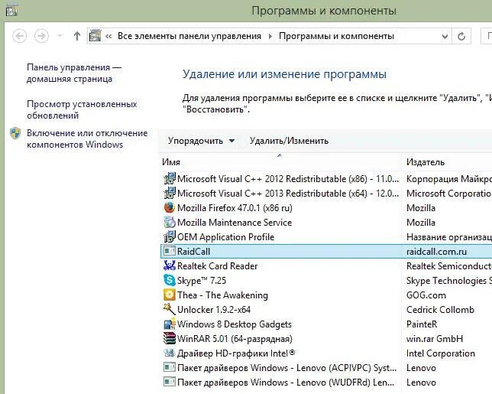The height and width of the screenshot is (394, 492).
Task: Select 'Thea - The Awakening' entry
Action: pyautogui.click(x=222, y=295)
